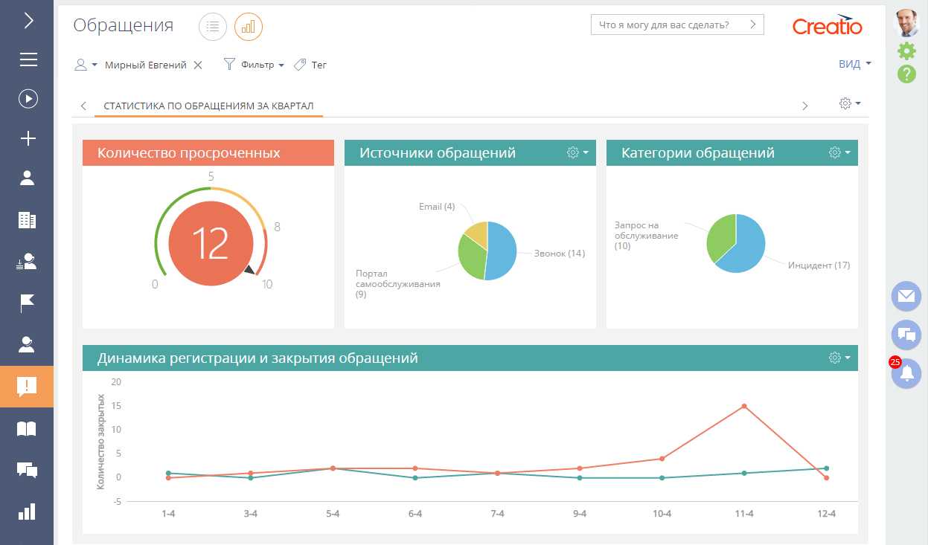Click the Тег button
Viewport: 928px width, 545px height.
tap(311, 65)
